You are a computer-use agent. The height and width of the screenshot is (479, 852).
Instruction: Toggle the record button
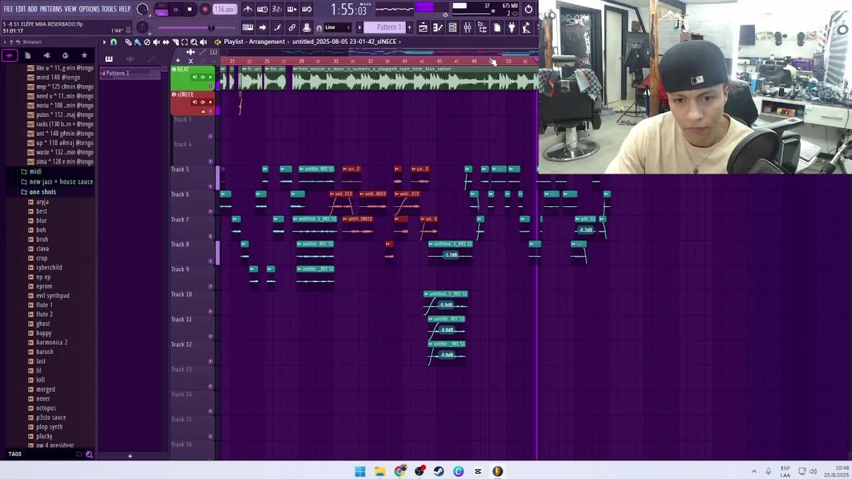coord(205,9)
